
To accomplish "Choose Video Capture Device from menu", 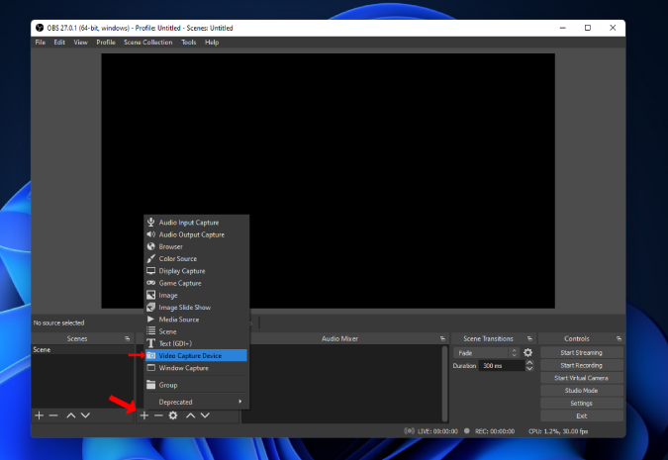I will 196,355.
